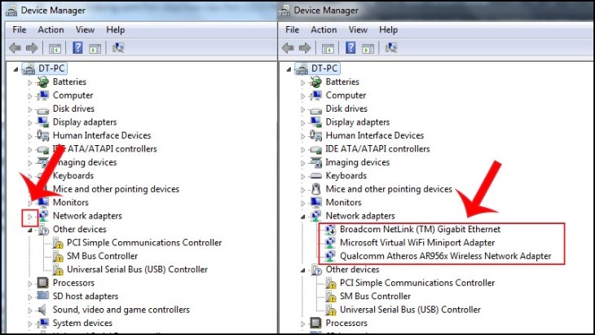Open the View menu in right window
This screenshot has height=335, width=595.
pos(358,29)
